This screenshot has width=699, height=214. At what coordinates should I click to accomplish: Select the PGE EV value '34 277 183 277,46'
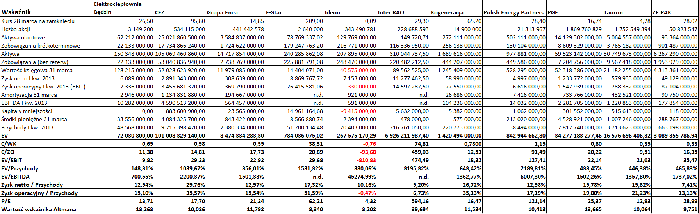578,136
